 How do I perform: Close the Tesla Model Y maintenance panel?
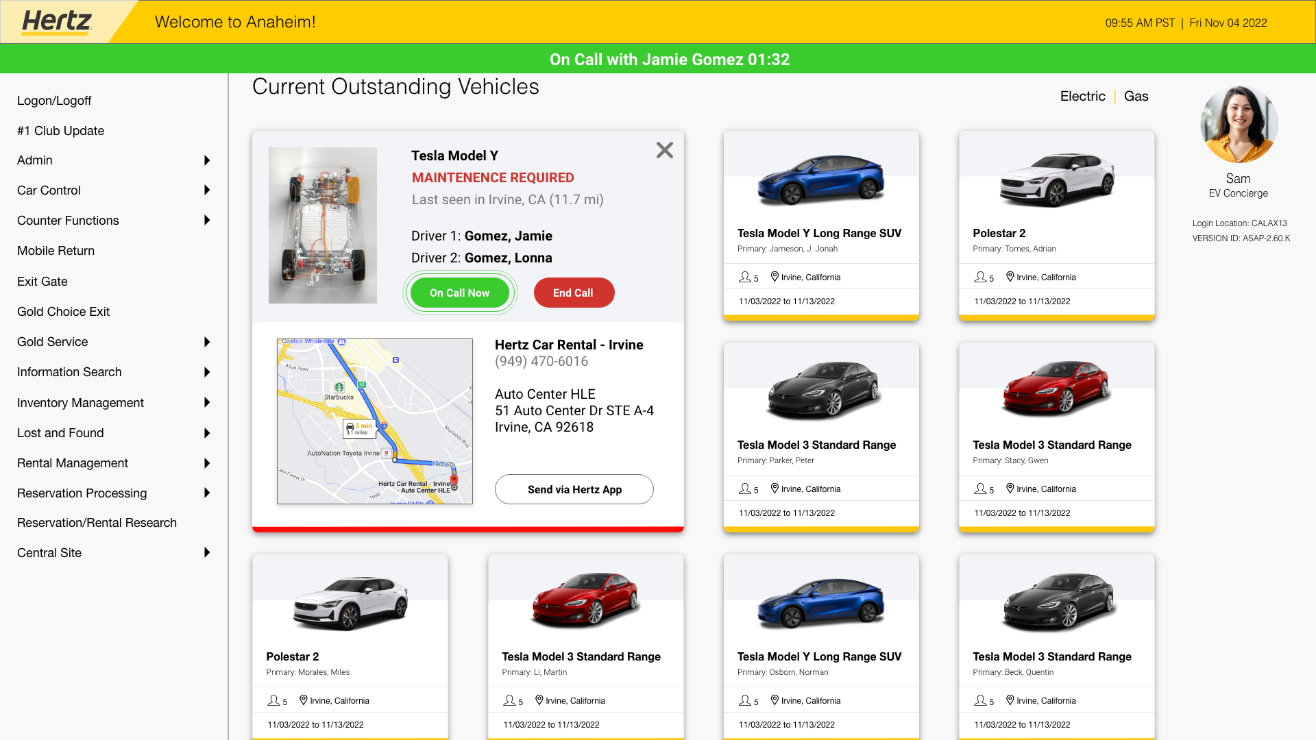click(664, 150)
